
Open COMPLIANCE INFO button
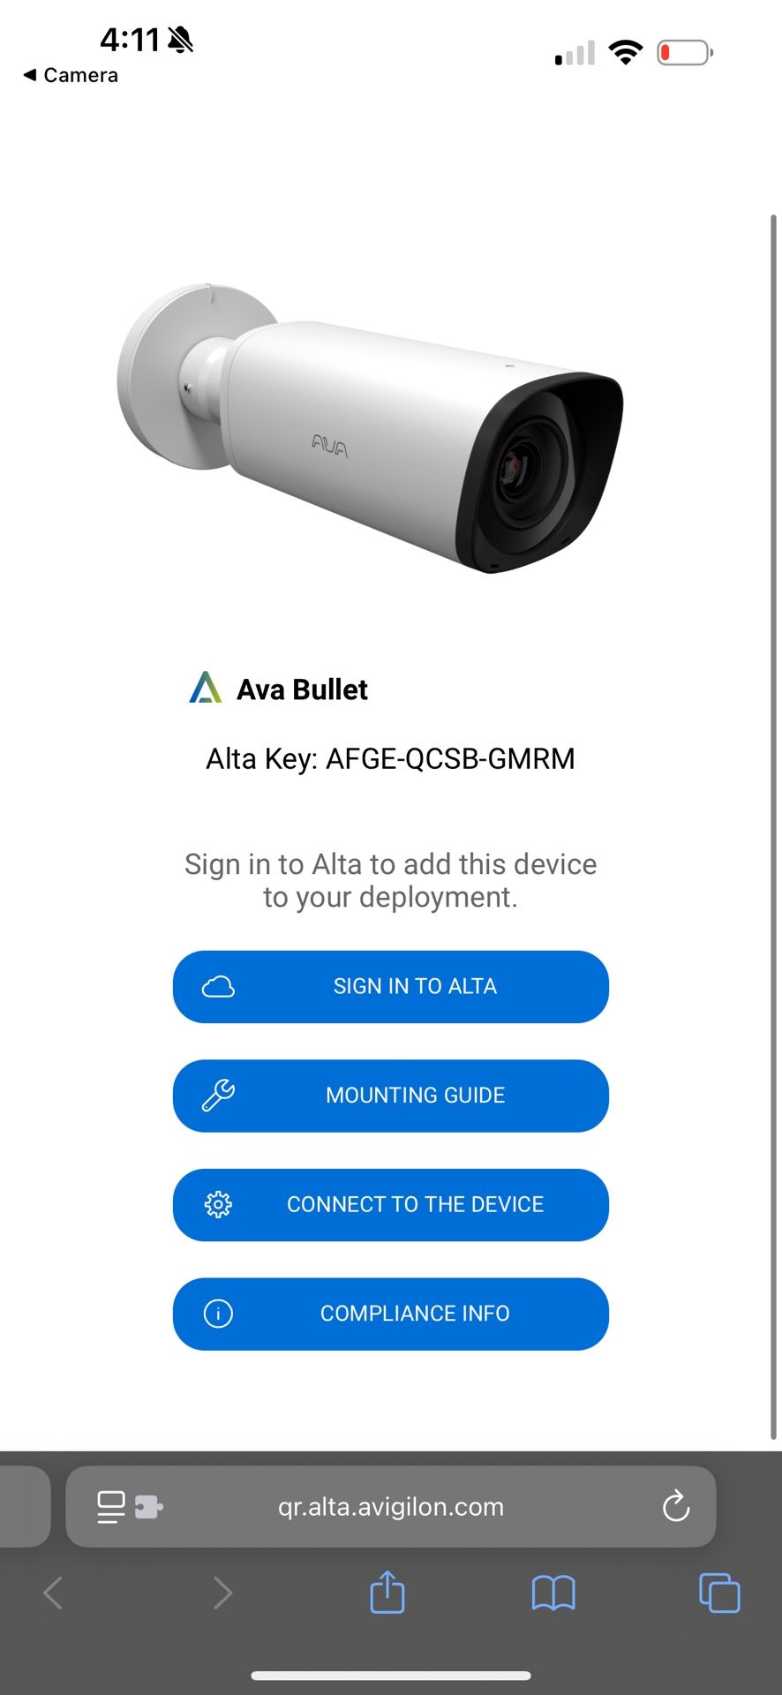click(391, 1314)
